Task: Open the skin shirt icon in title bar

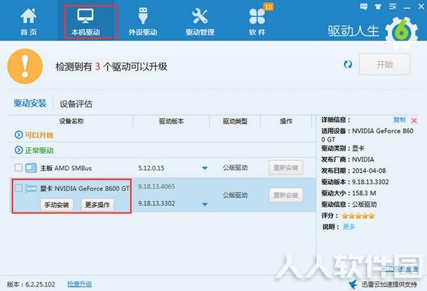Action: (378, 6)
